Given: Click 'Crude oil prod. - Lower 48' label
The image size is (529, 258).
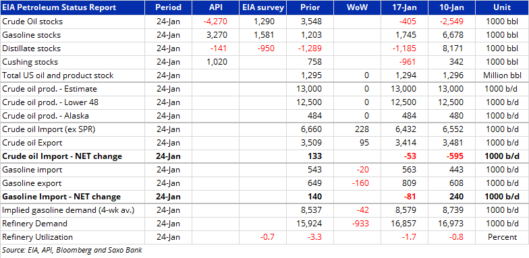Looking at the screenshot, I should [50, 102].
